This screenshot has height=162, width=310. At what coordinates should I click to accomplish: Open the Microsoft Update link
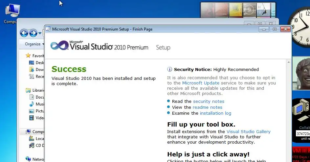click(200, 83)
